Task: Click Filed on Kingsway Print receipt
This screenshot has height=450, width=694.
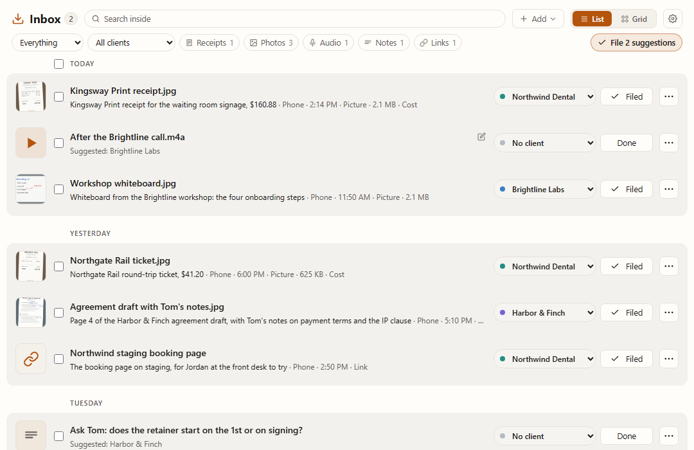Action: [627, 96]
